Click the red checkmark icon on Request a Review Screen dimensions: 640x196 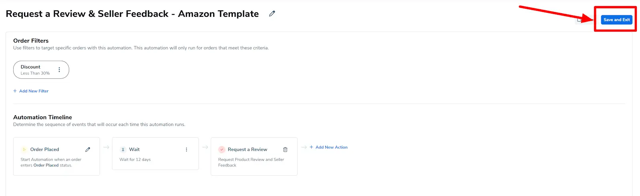click(222, 150)
